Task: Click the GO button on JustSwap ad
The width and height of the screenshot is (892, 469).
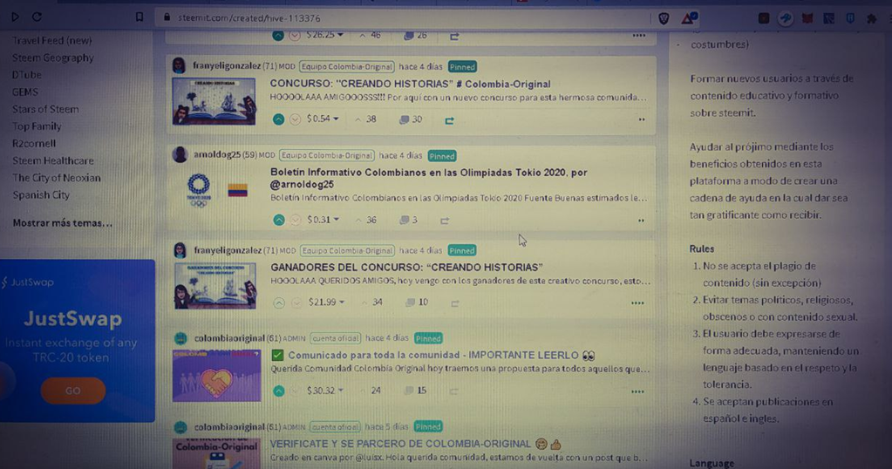Action: point(73,391)
